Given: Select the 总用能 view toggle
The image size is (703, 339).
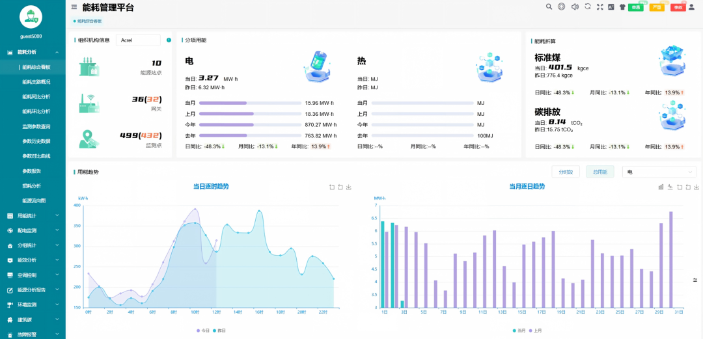Looking at the screenshot, I should tap(600, 172).
